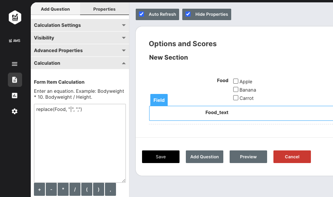Expand the Visibility section
The height and width of the screenshot is (197, 333).
coord(80,38)
